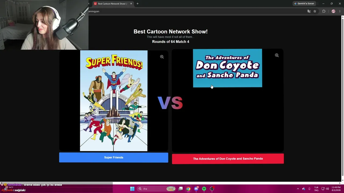Click the microphone tray icon
Viewport: 344px width, 193px height.
click(309, 189)
